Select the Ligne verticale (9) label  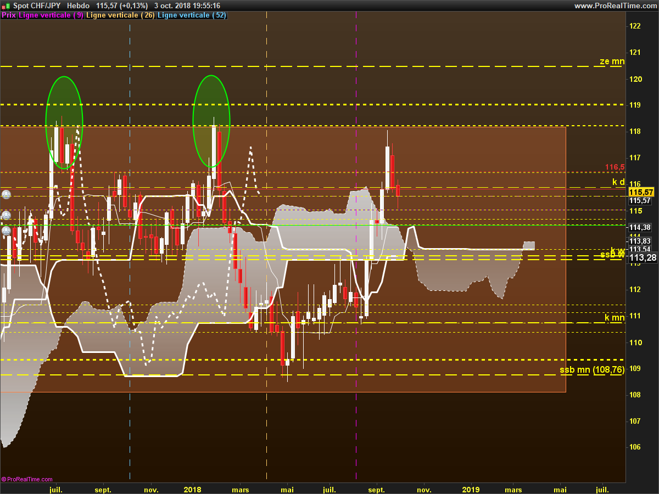pos(51,15)
